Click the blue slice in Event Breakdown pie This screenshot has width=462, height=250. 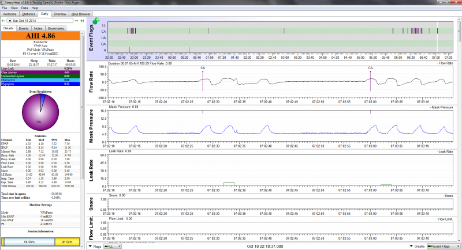[x=42, y=97]
